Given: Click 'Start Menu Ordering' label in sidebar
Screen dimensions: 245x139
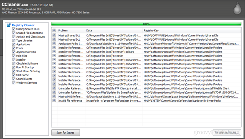Looking at the screenshot, I should [x=28, y=71].
